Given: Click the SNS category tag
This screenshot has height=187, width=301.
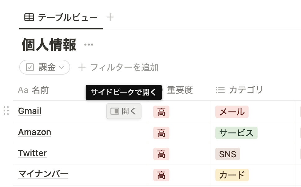Looking at the screenshot, I should pos(228,154).
